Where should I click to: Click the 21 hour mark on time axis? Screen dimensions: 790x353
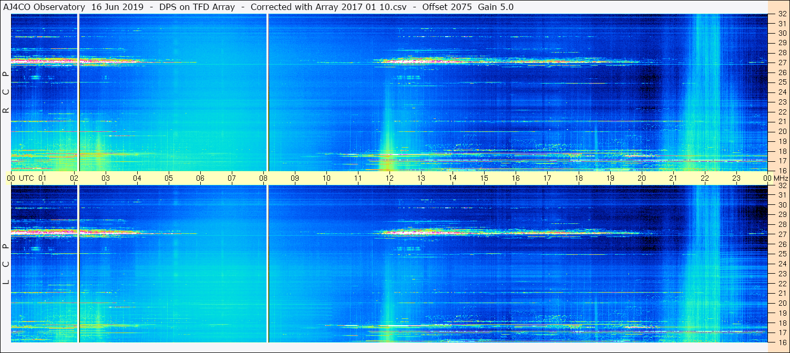coord(673,178)
